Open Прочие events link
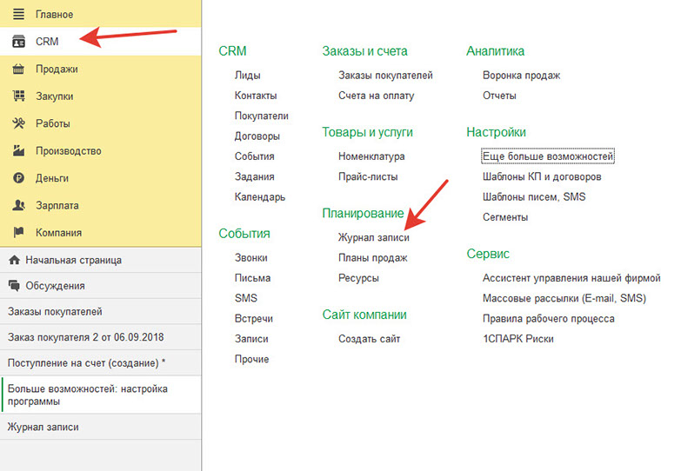The height and width of the screenshot is (471, 681). pos(252,360)
